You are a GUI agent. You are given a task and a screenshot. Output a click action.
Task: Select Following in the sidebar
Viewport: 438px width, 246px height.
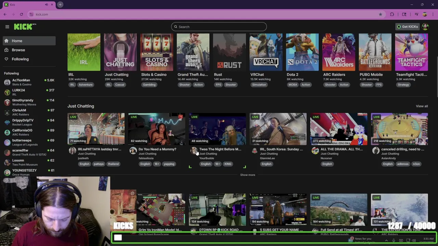pyautogui.click(x=29, y=59)
